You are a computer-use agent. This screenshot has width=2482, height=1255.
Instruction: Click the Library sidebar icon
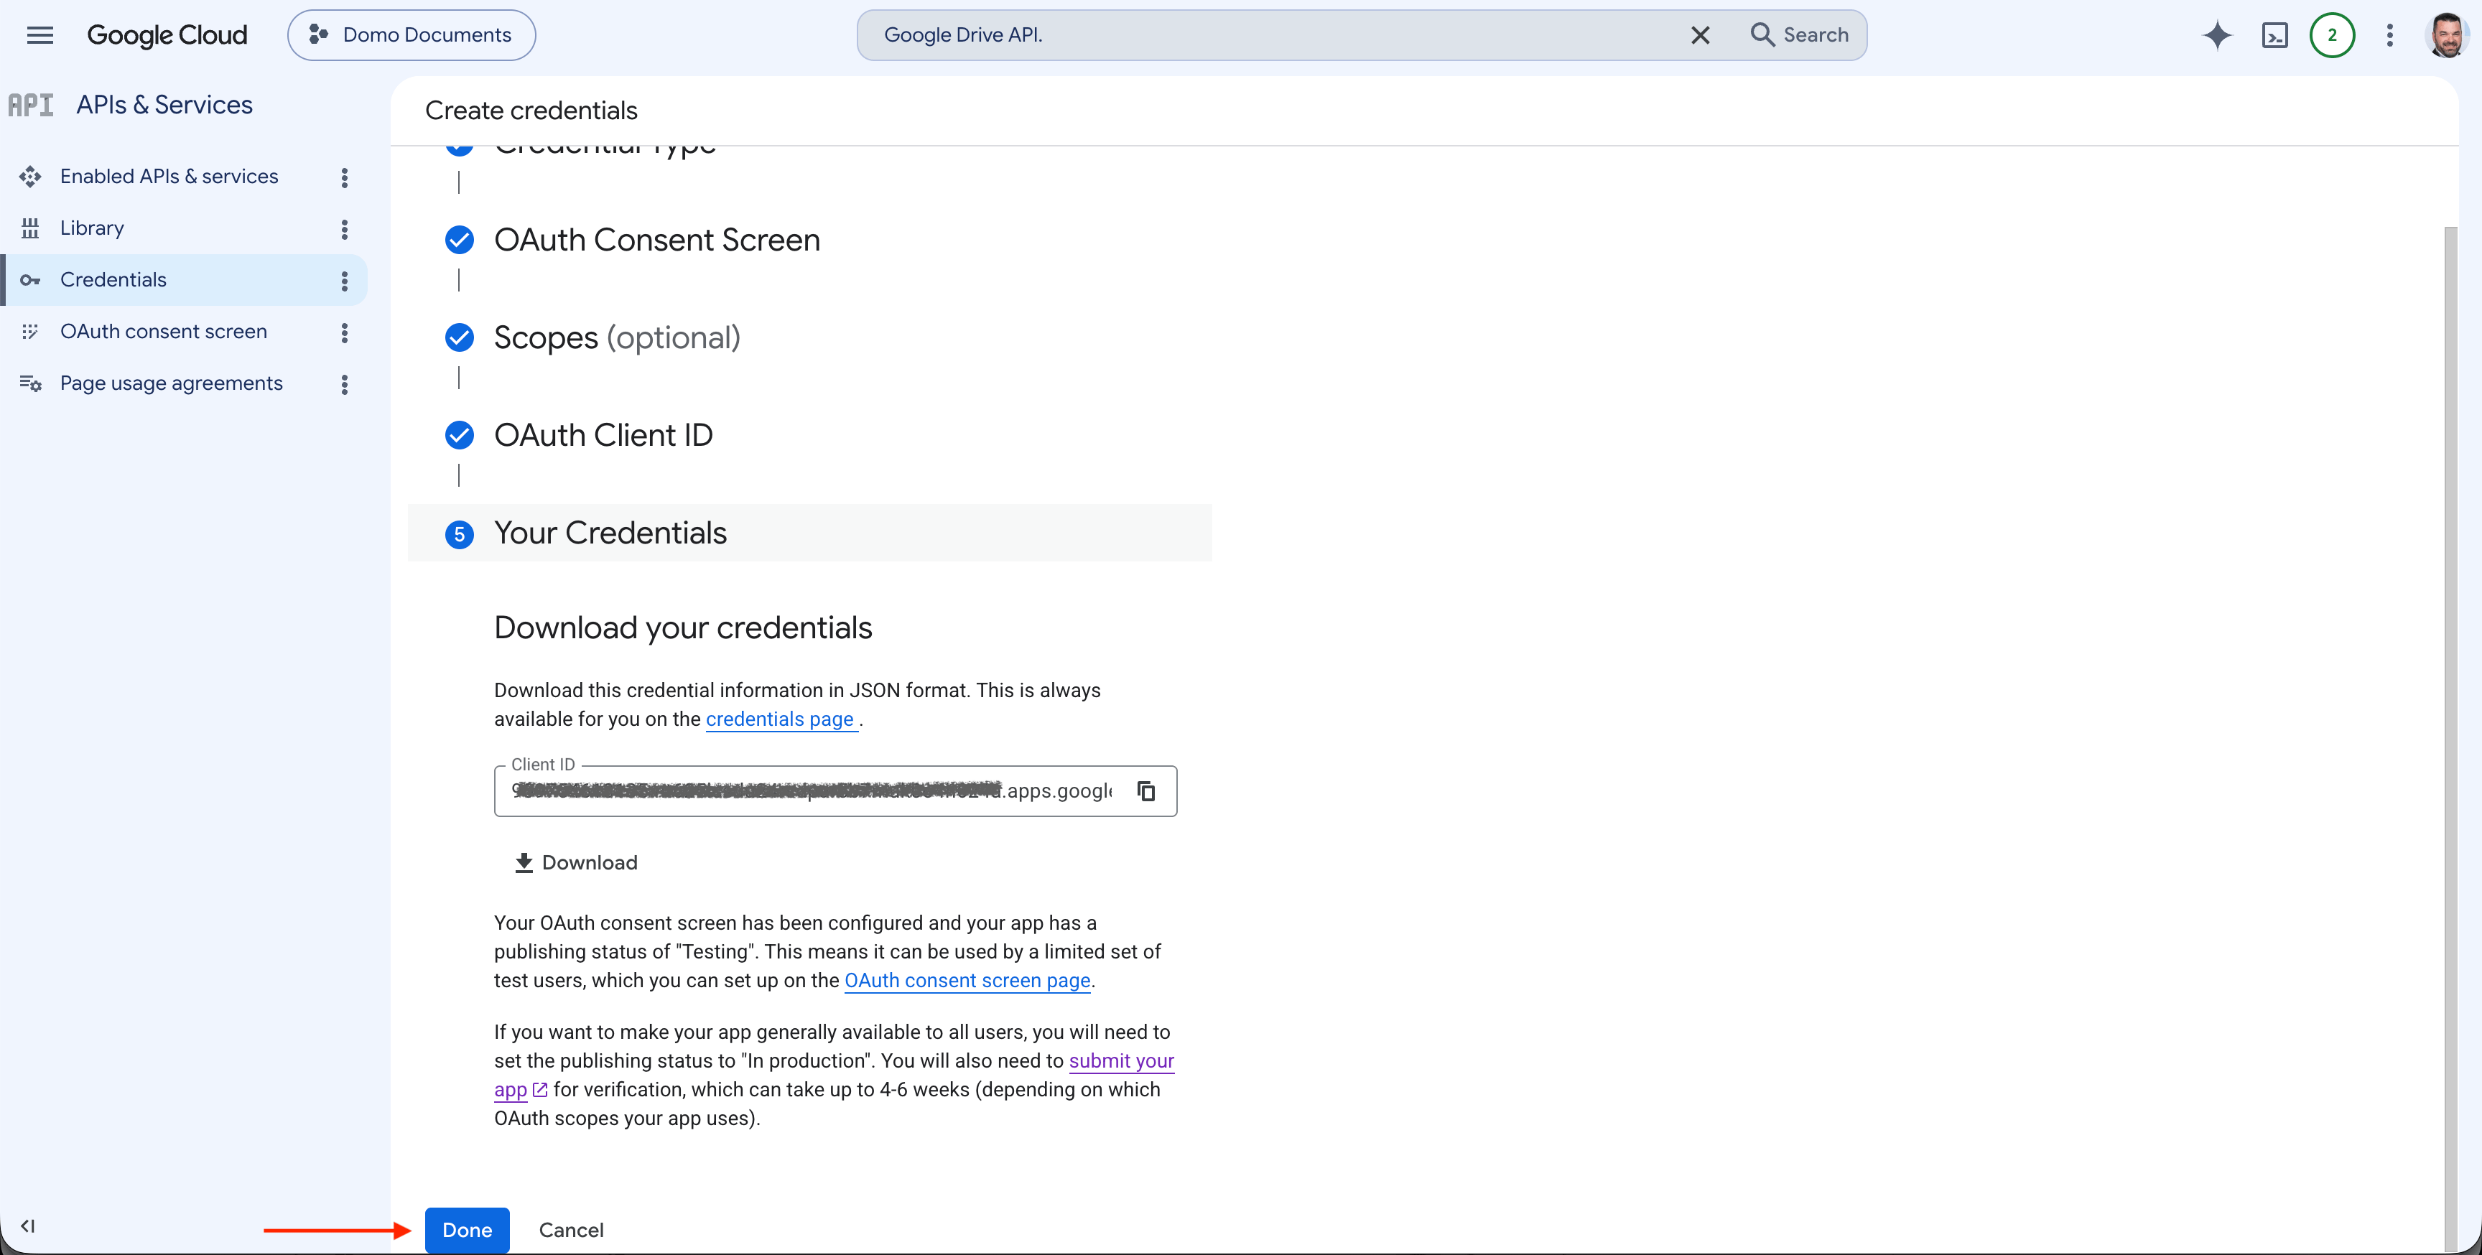[30, 228]
